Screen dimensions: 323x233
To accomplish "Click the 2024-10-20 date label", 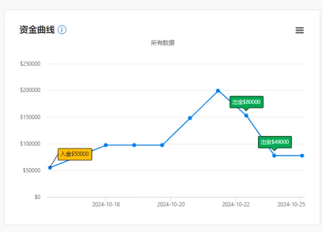I will pos(171,205).
